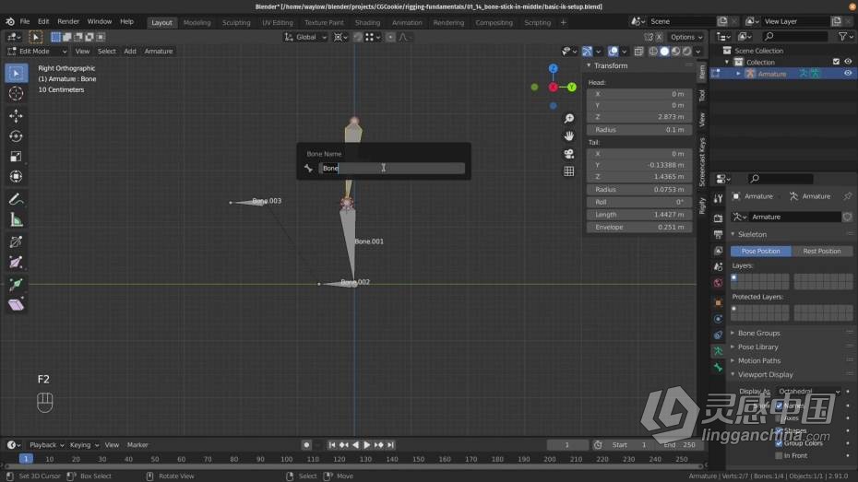This screenshot has width=858, height=482.
Task: Select the Annotate tool
Action: (16, 199)
